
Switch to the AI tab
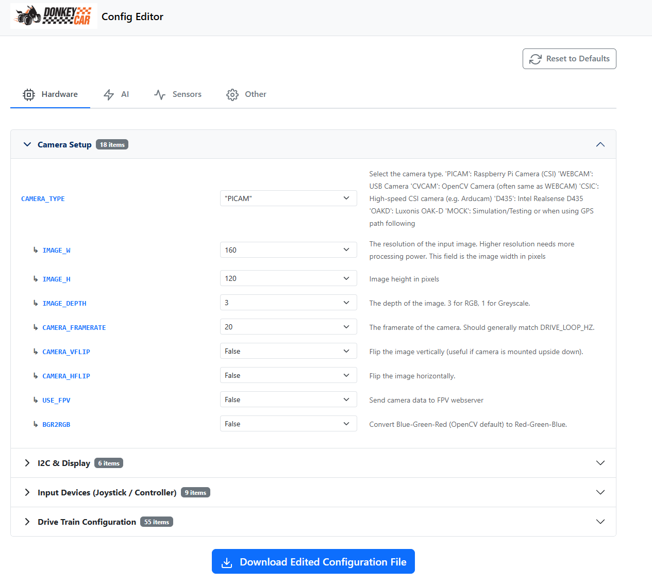(x=116, y=94)
